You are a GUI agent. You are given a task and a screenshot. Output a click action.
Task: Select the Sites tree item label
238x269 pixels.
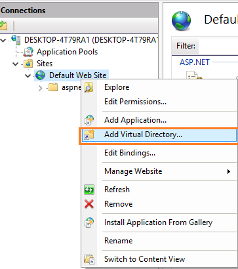(x=45, y=64)
